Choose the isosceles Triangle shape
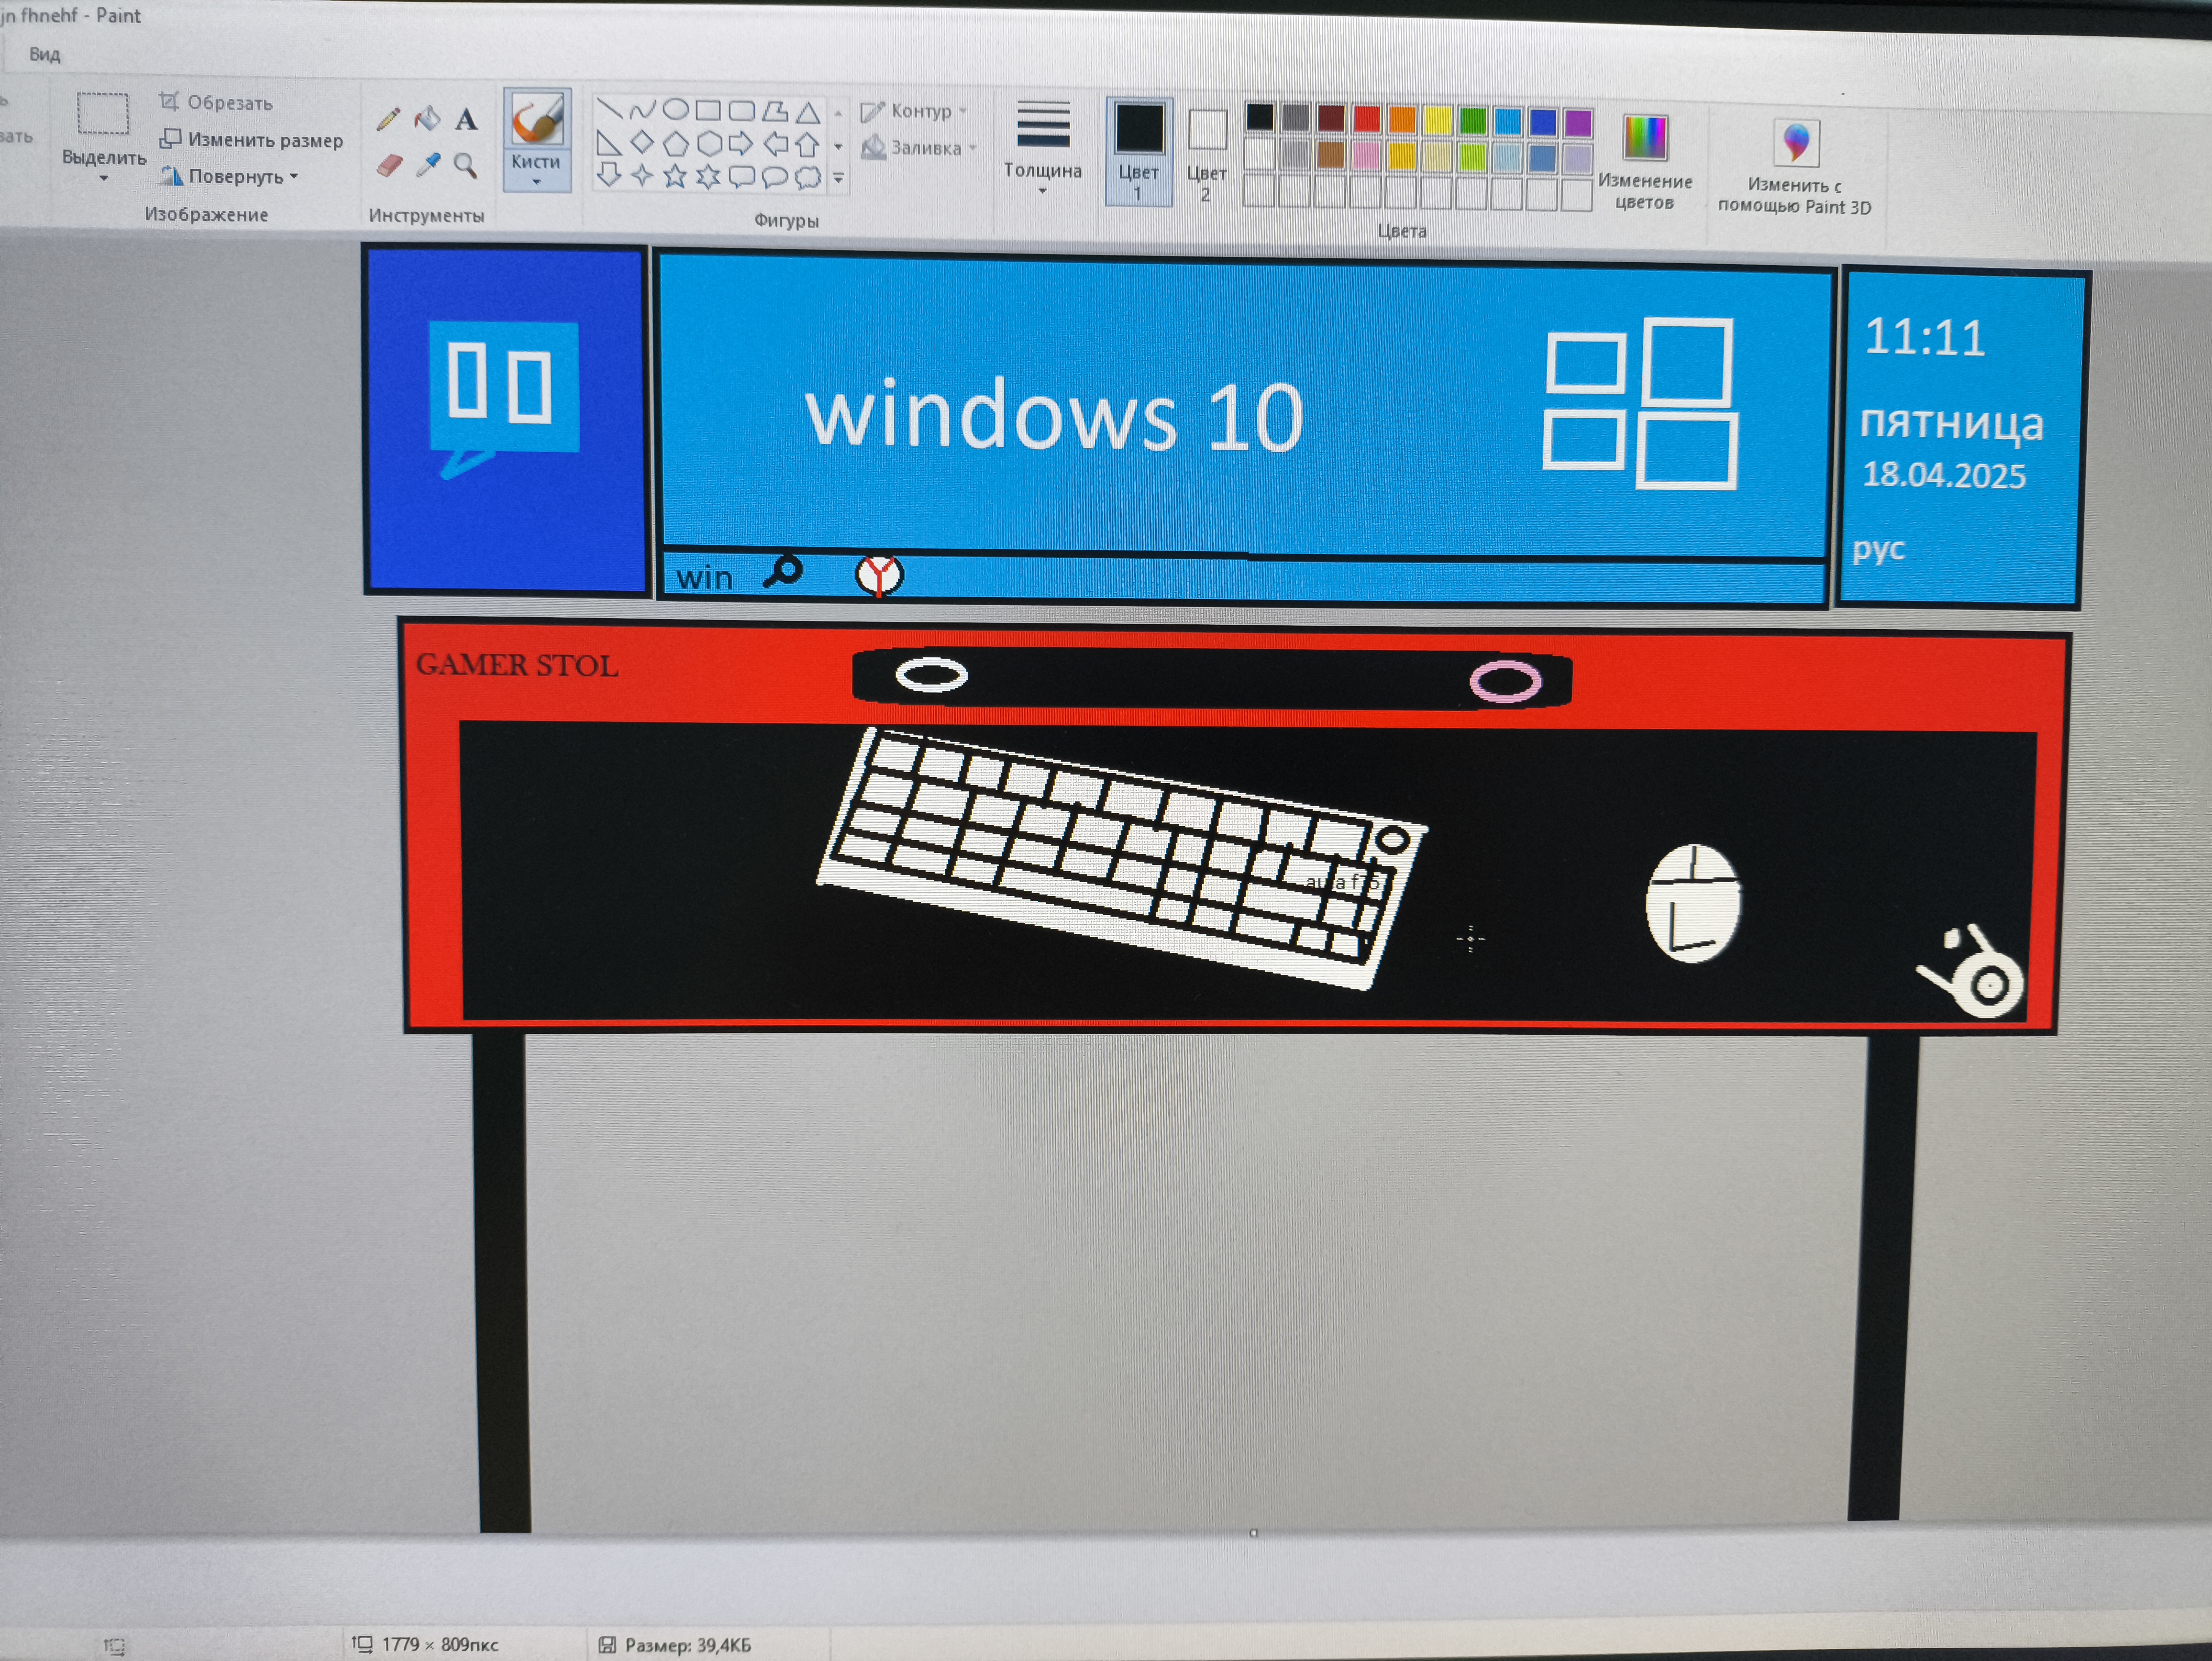 808,112
